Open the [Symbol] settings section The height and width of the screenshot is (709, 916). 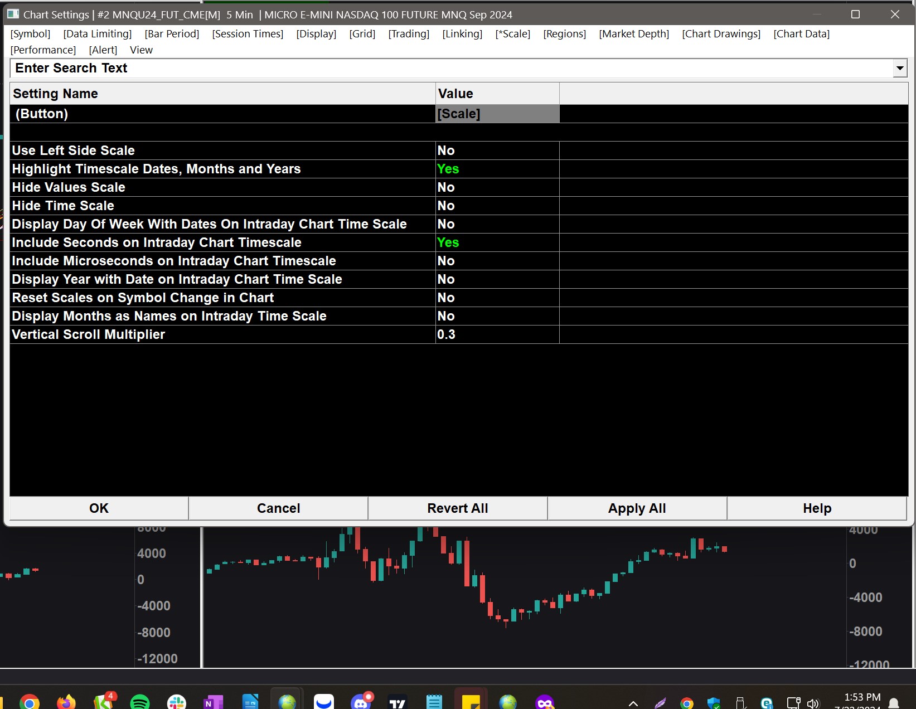click(x=30, y=34)
